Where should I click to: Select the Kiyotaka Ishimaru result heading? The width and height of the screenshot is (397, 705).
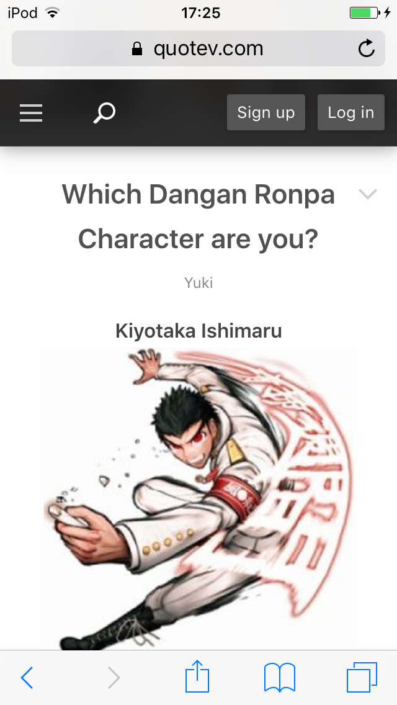(x=198, y=331)
